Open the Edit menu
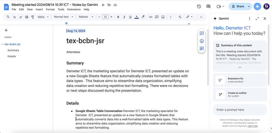Screen dimensions: 272x133 tap(22, 9)
